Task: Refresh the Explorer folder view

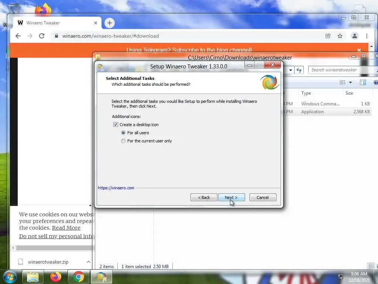Action: (x=299, y=70)
